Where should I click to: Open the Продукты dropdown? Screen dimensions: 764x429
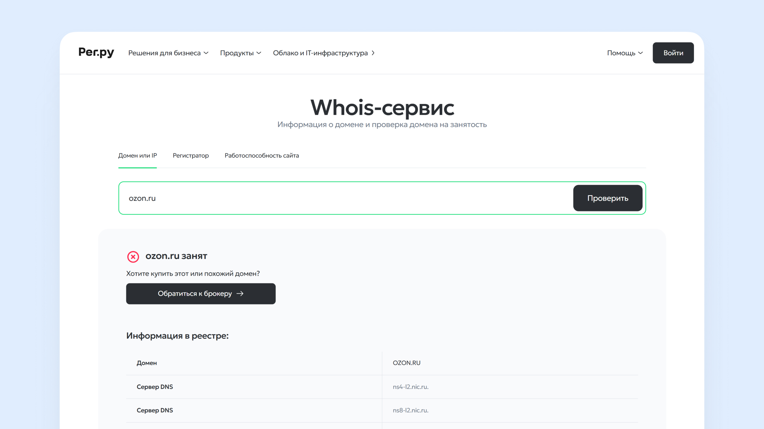pos(240,53)
